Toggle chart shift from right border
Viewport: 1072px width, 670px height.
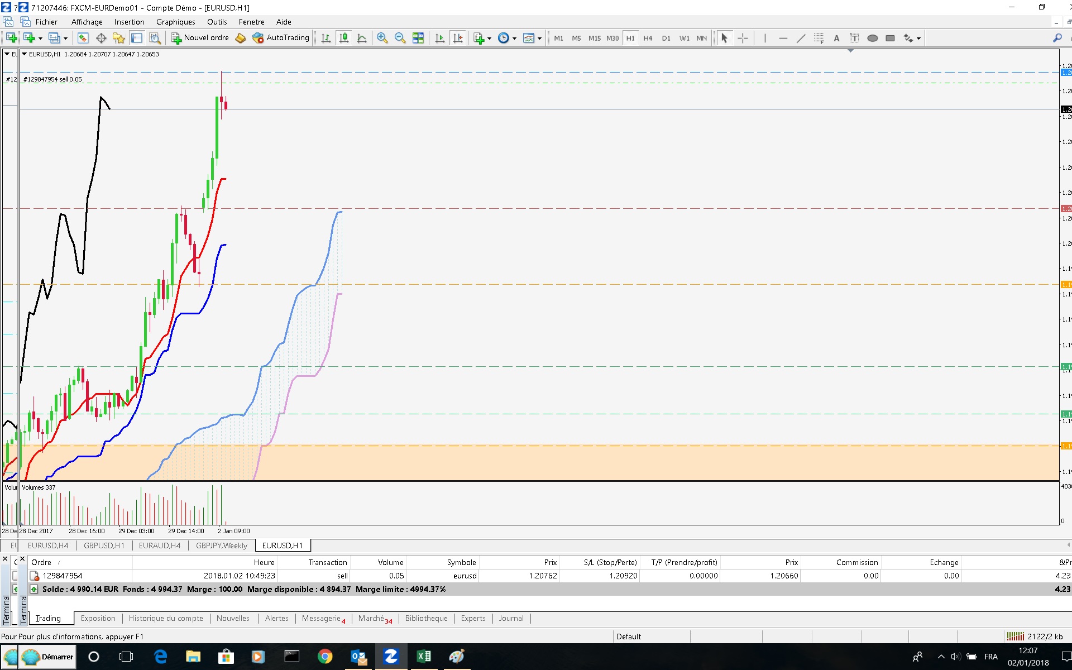458,38
